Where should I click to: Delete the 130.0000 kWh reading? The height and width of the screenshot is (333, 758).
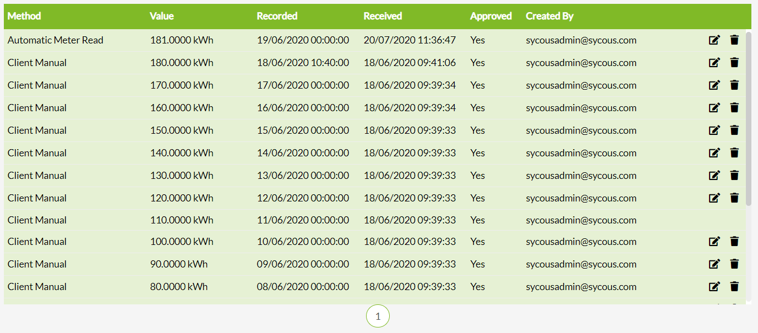pyautogui.click(x=734, y=176)
